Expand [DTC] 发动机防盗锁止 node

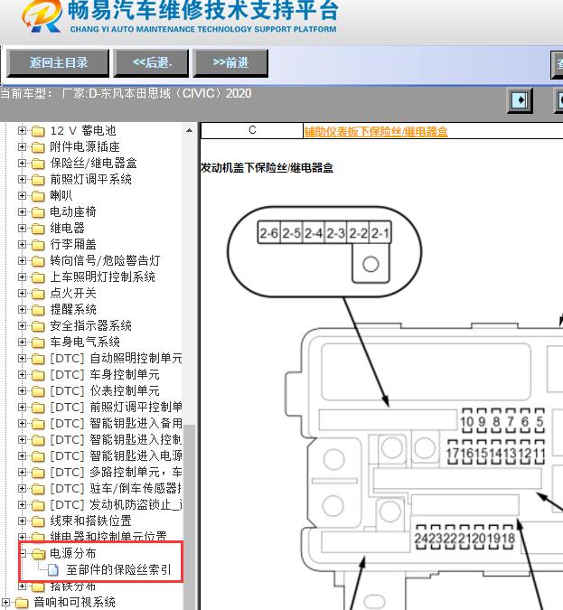pos(23,505)
